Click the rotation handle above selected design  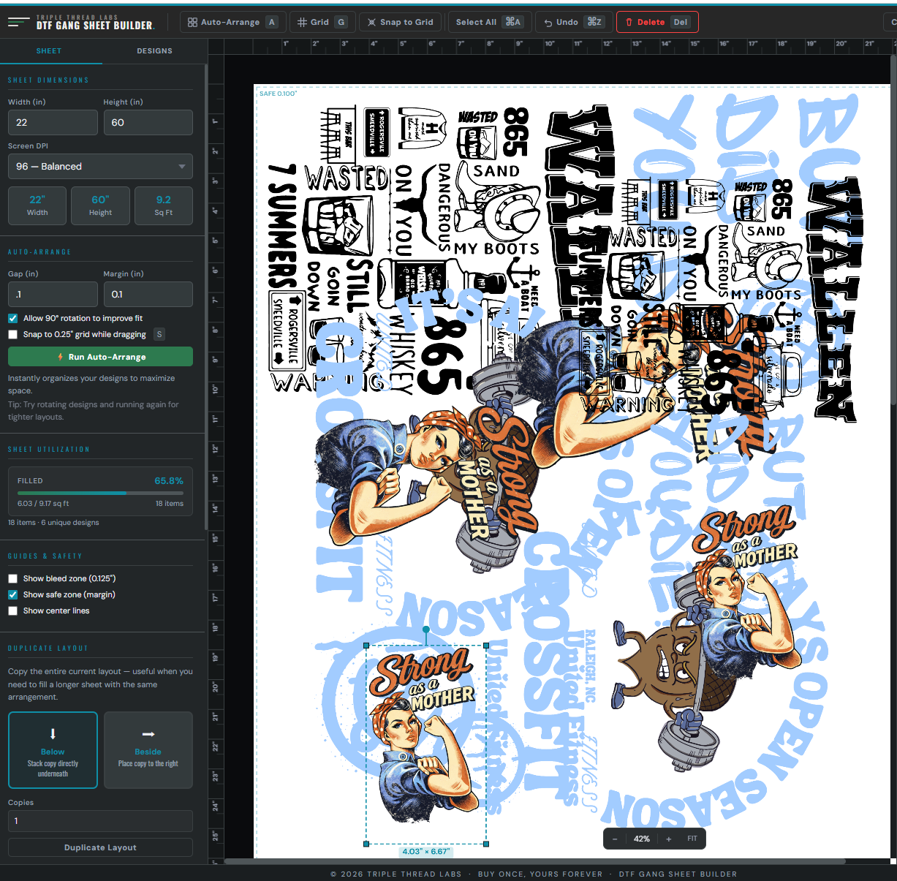tap(426, 629)
